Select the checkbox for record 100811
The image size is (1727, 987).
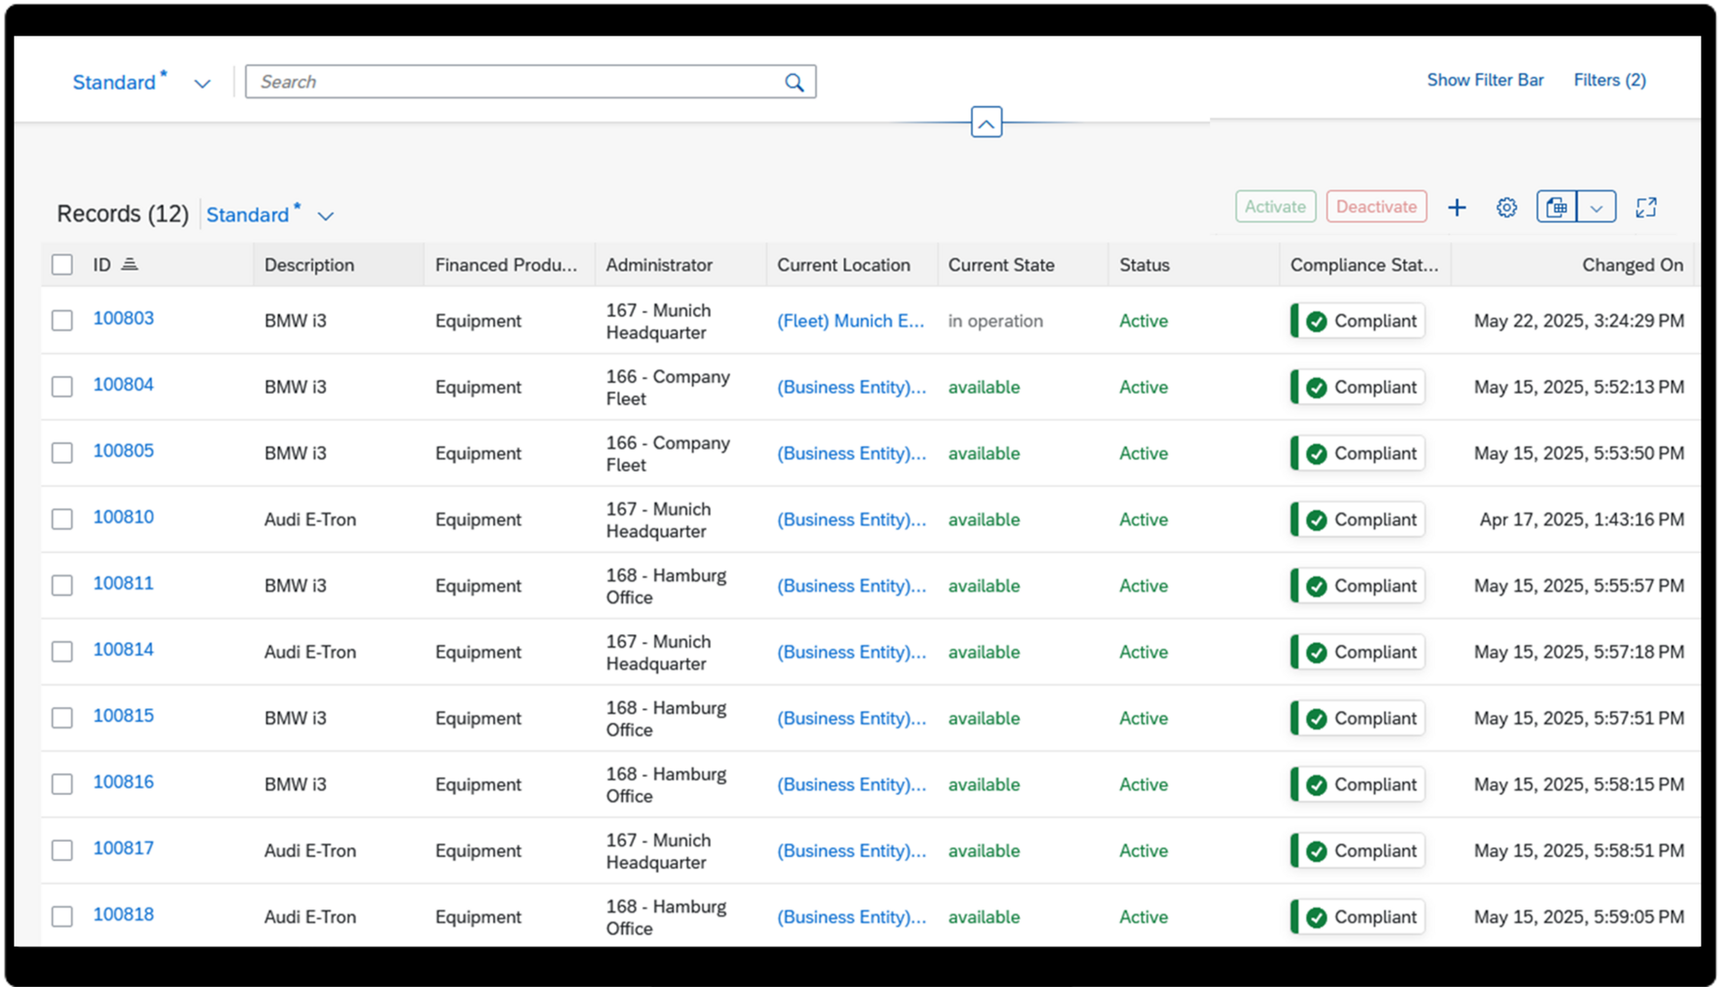62,586
